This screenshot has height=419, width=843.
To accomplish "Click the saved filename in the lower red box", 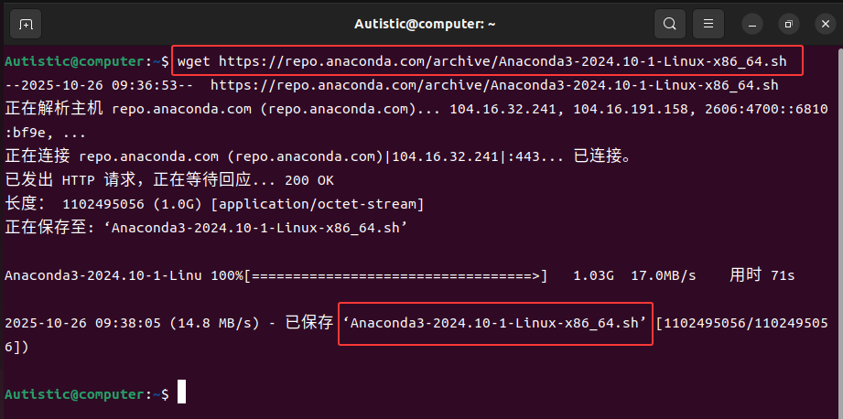I will 495,323.
